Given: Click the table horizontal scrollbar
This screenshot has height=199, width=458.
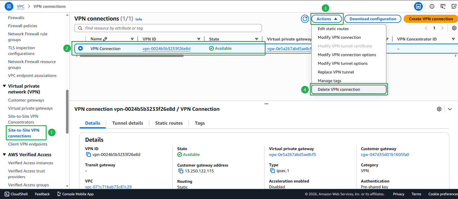Looking at the screenshot, I should [x=132, y=56].
